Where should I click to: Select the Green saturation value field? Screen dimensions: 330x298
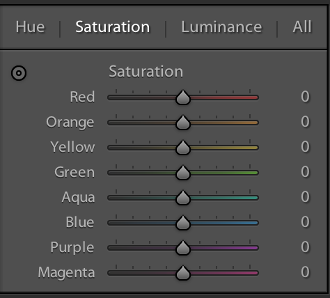305,172
